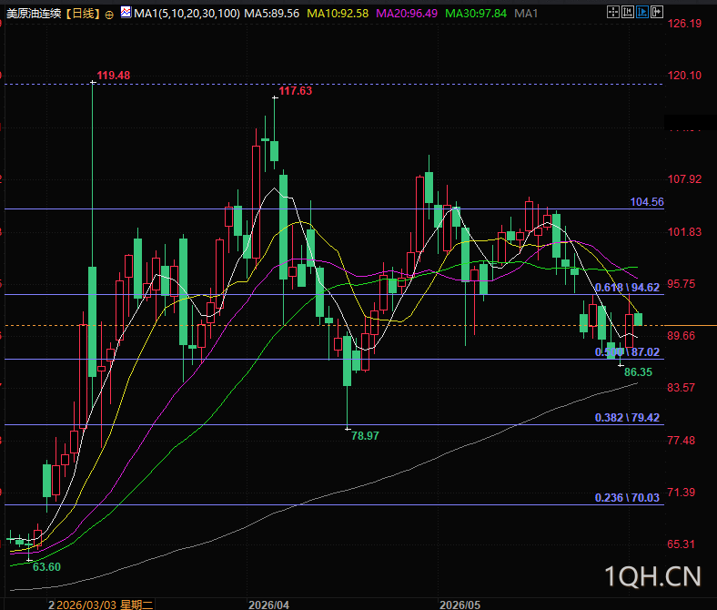Click the 2026/04 time axis label
The image size is (717, 610).
(268, 605)
